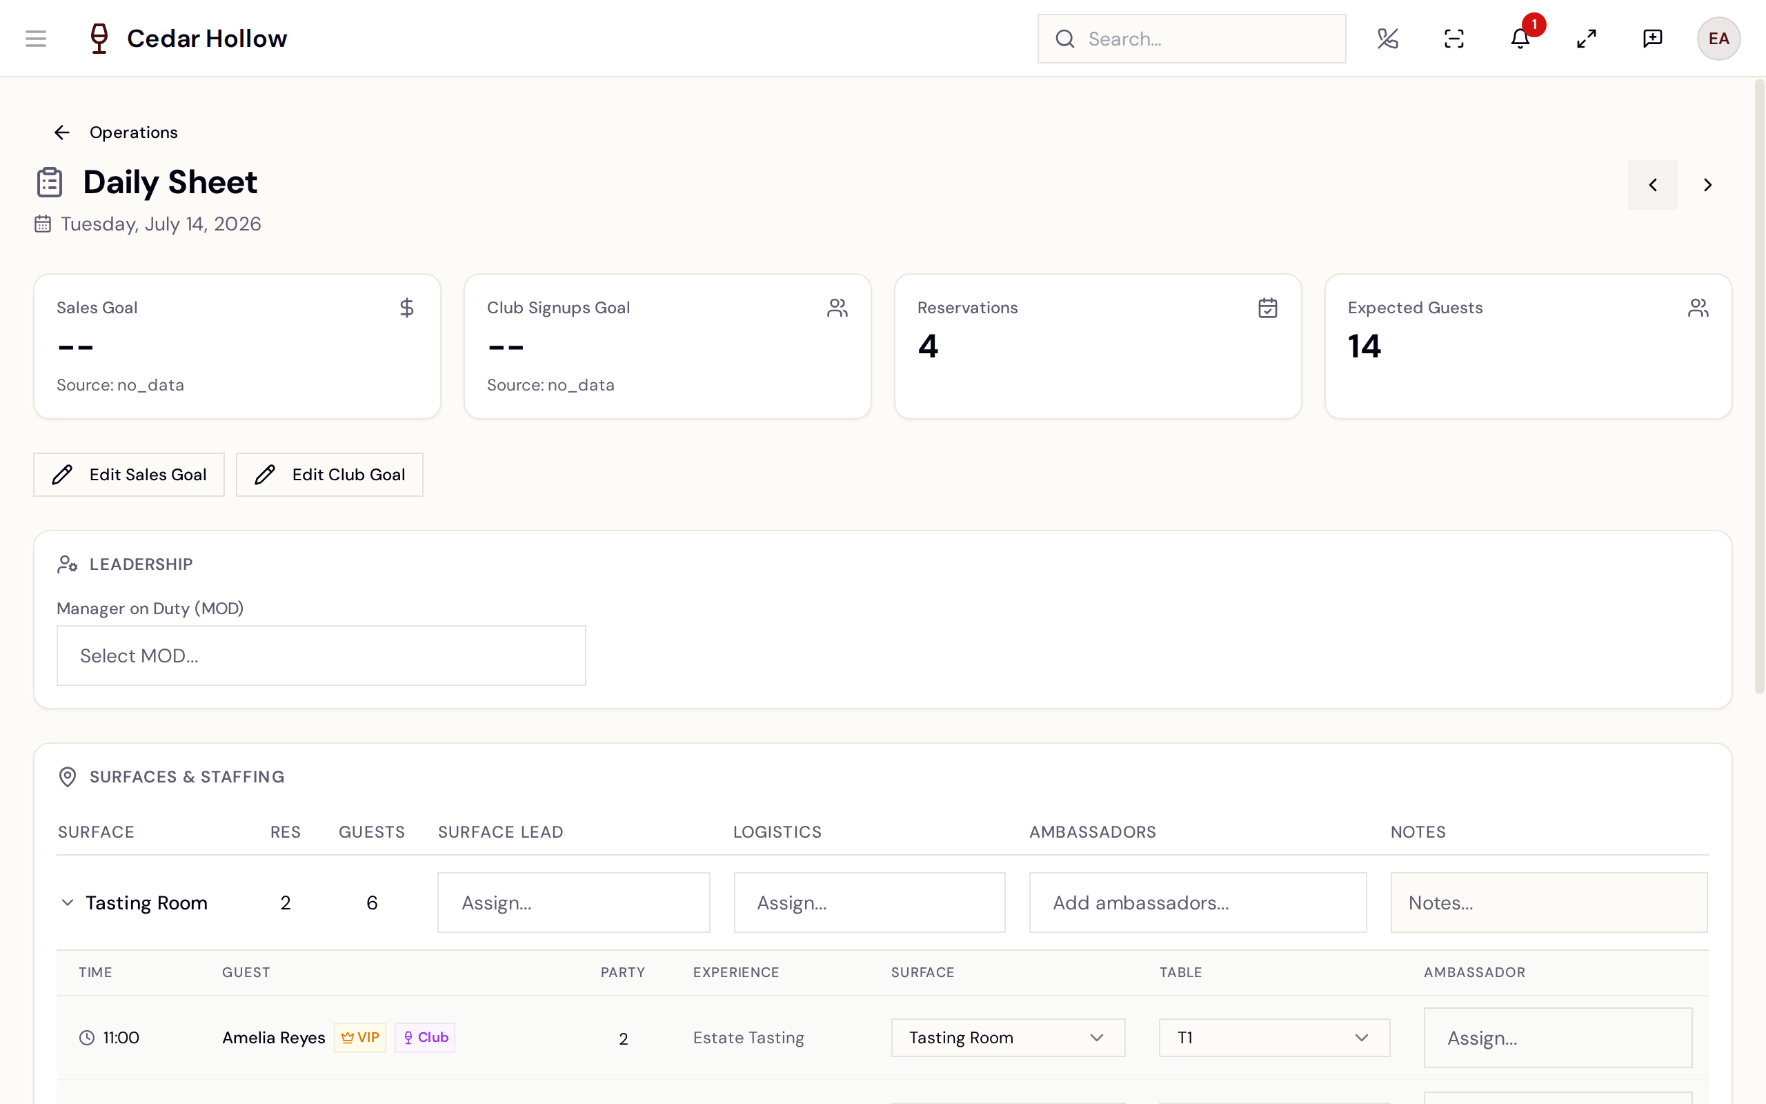Open notifications bell with 1 badge
The width and height of the screenshot is (1766, 1104).
(1520, 39)
